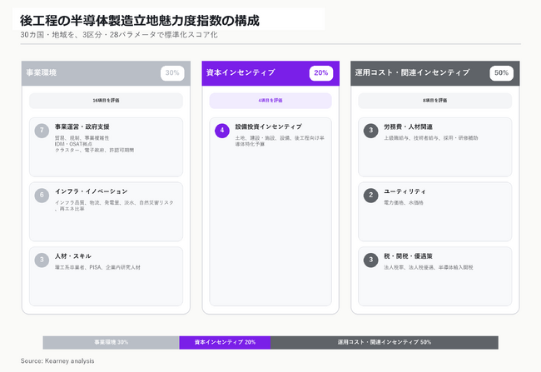This screenshot has height=372, width=541.
Task: Click the description line IDM・OSAT拠点
Action: [x=73, y=144]
